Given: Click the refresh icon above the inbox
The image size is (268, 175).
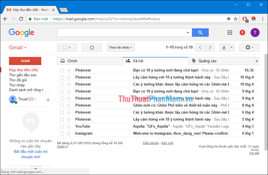Looking at the screenshot, I should 92,47.
